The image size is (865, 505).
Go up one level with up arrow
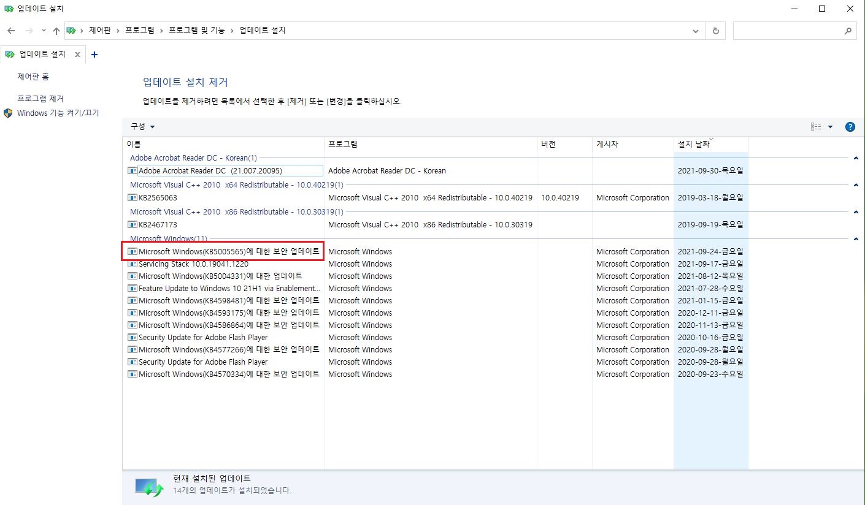point(56,31)
